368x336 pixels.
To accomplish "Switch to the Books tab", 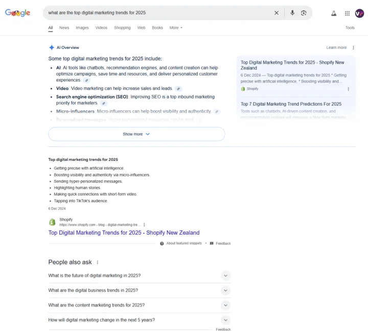I will tap(157, 28).
